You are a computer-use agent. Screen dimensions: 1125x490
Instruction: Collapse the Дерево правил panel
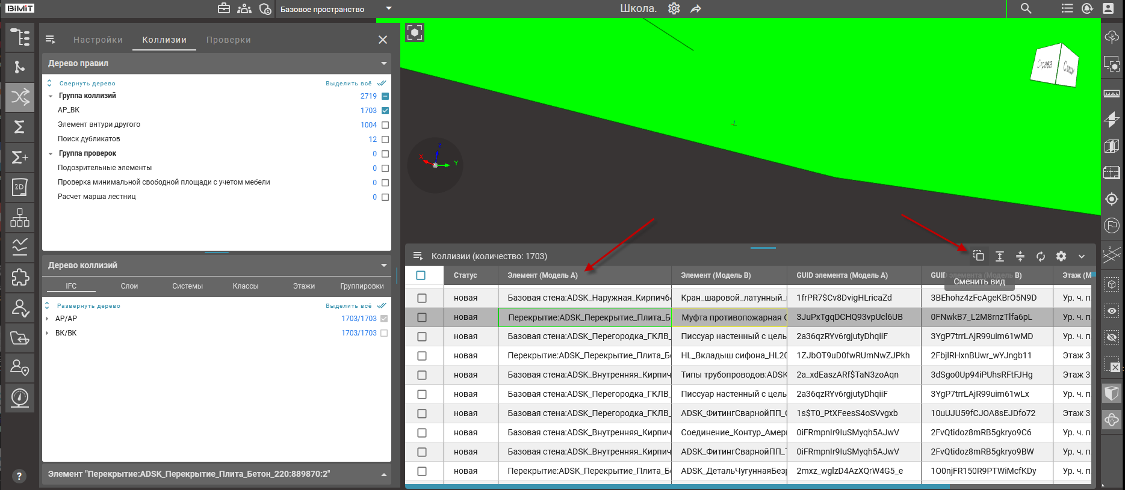383,64
